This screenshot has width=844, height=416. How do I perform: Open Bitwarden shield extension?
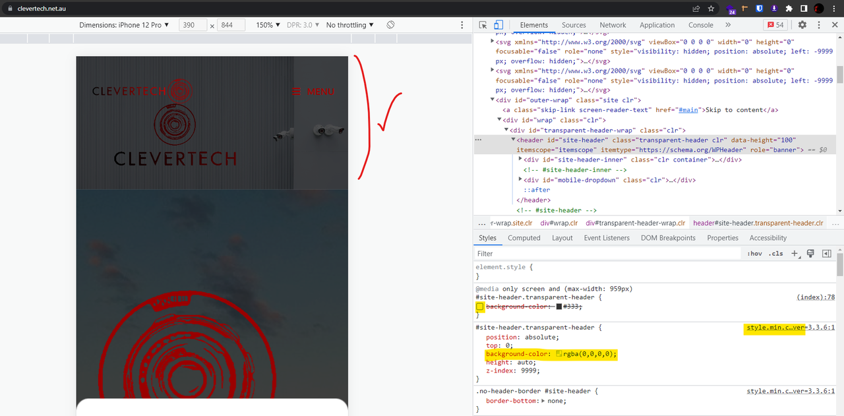click(760, 9)
